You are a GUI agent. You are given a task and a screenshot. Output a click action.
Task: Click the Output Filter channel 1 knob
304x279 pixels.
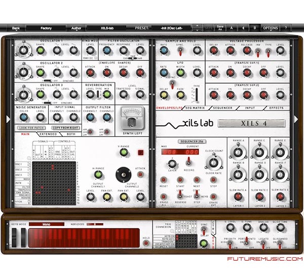point(90,117)
